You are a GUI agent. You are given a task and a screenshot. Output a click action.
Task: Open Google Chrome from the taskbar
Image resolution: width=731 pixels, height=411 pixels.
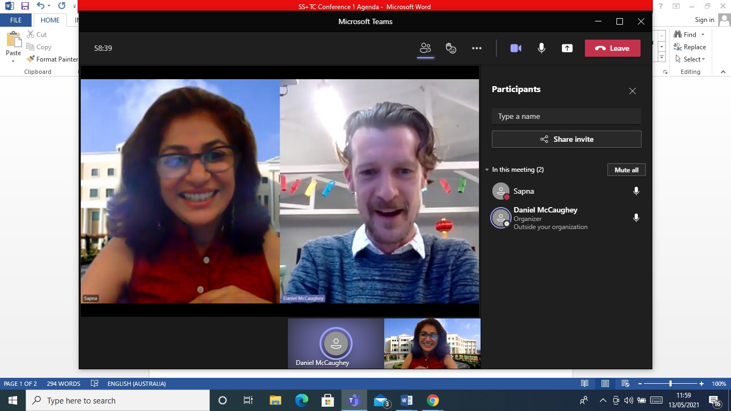(x=433, y=400)
